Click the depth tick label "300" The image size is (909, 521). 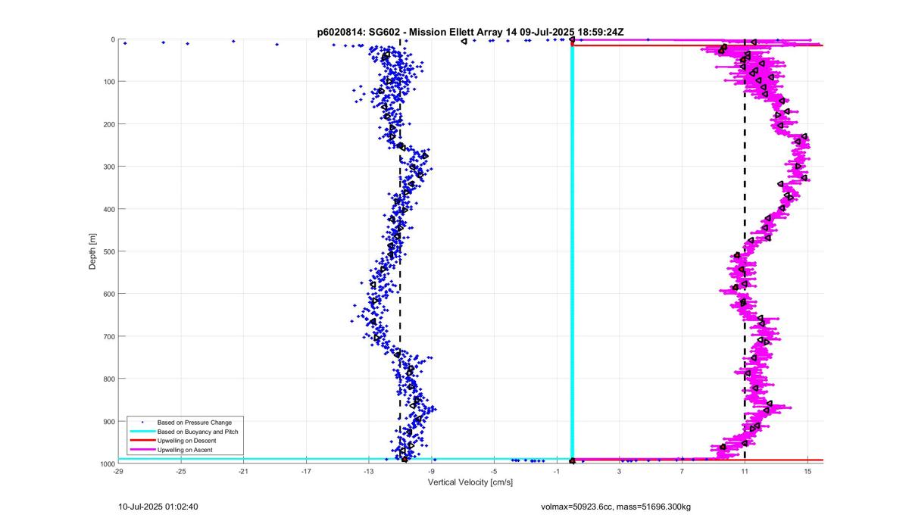[x=109, y=167]
